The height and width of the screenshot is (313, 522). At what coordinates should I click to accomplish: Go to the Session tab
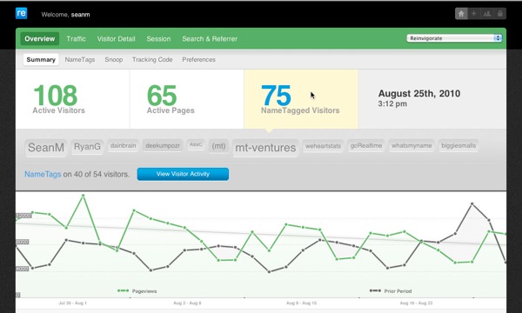coord(158,38)
